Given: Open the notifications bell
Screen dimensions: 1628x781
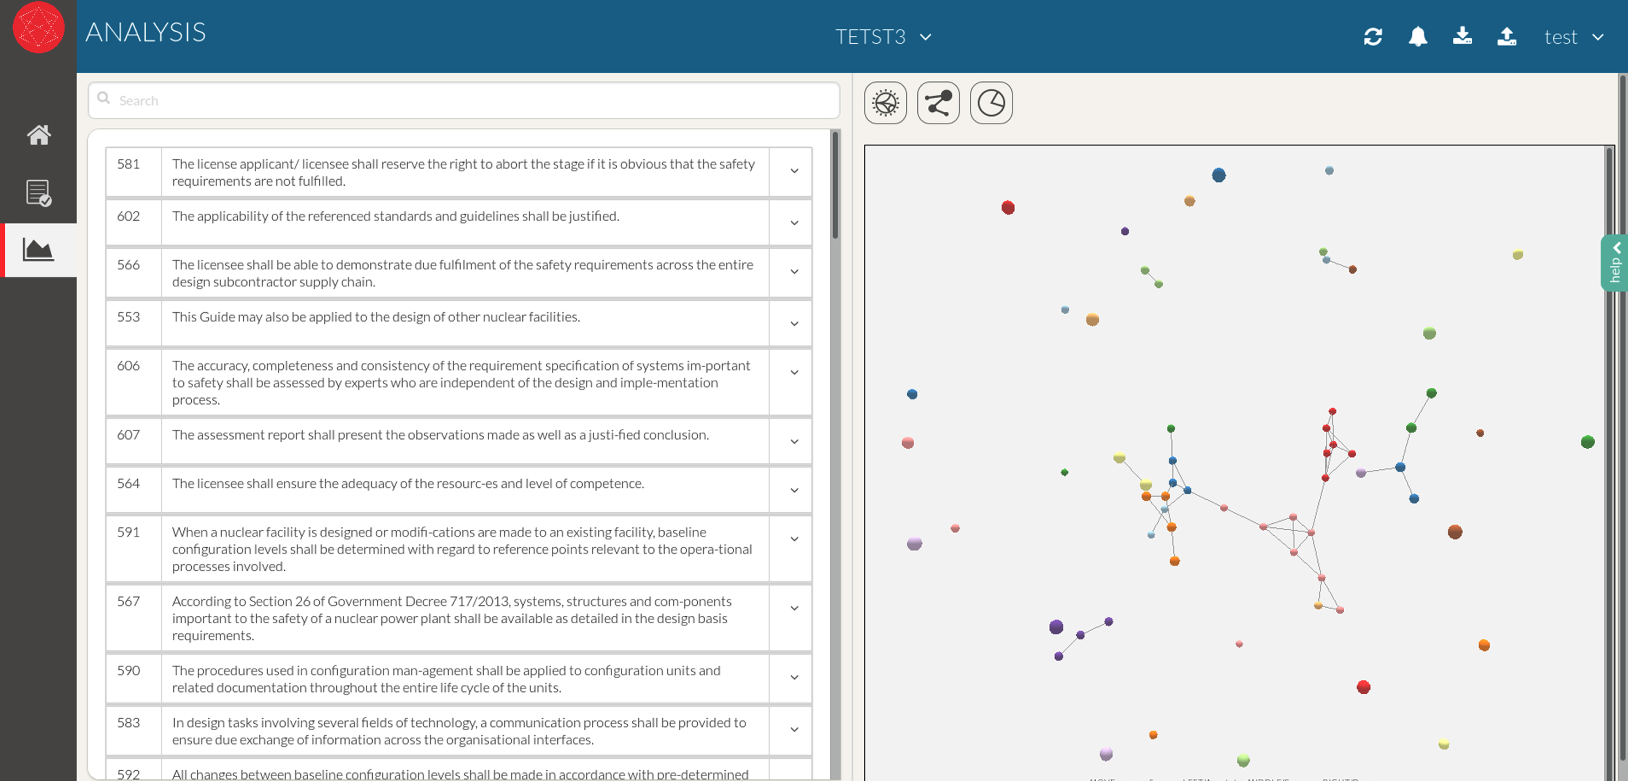Looking at the screenshot, I should 1418,37.
